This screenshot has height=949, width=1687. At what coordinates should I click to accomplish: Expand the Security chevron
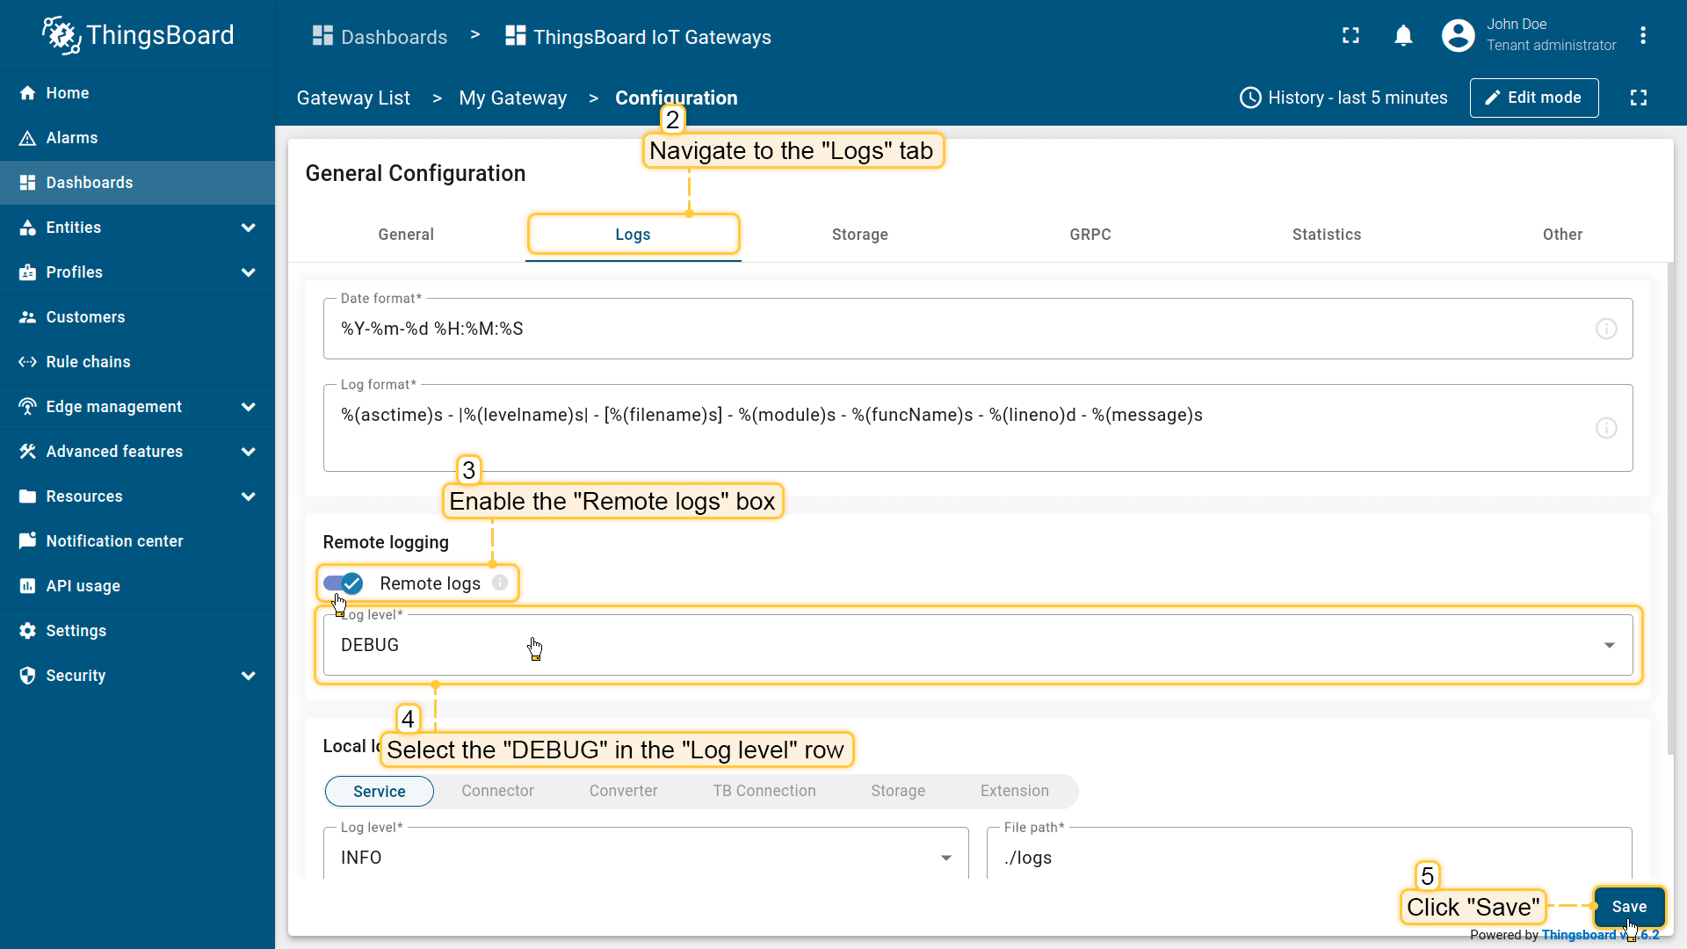click(x=249, y=676)
